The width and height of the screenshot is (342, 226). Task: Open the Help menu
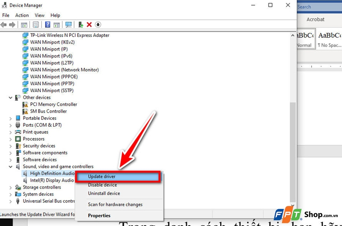tap(55, 15)
